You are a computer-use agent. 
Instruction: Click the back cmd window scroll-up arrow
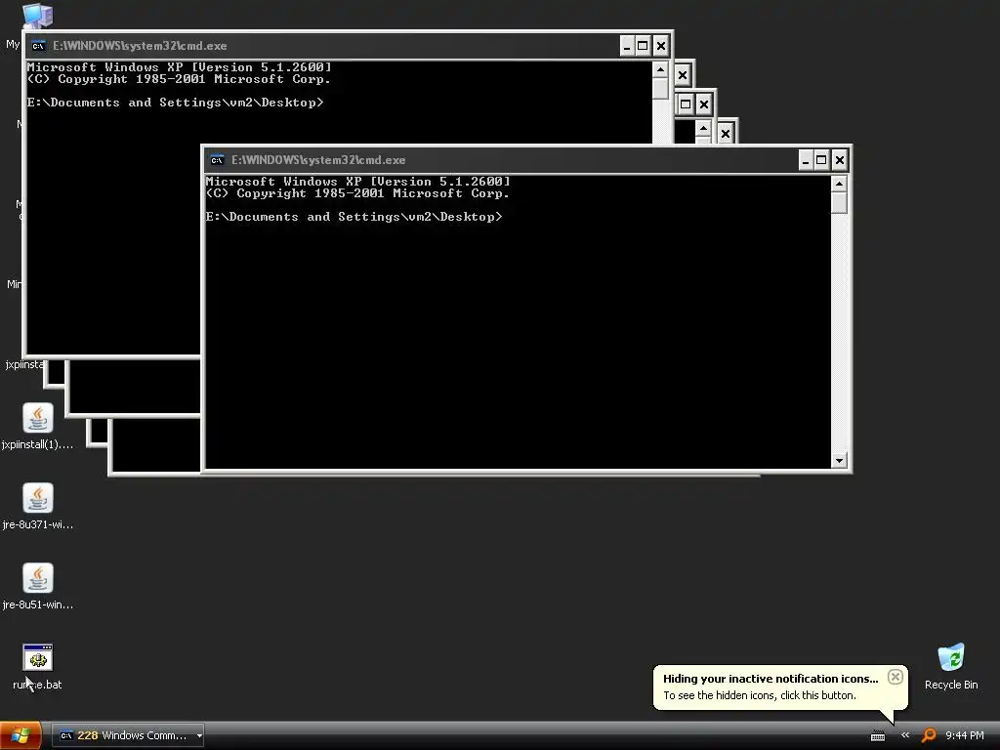click(661, 69)
